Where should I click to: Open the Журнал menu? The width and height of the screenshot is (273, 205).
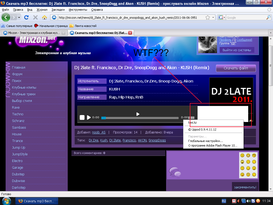coord(42,10)
